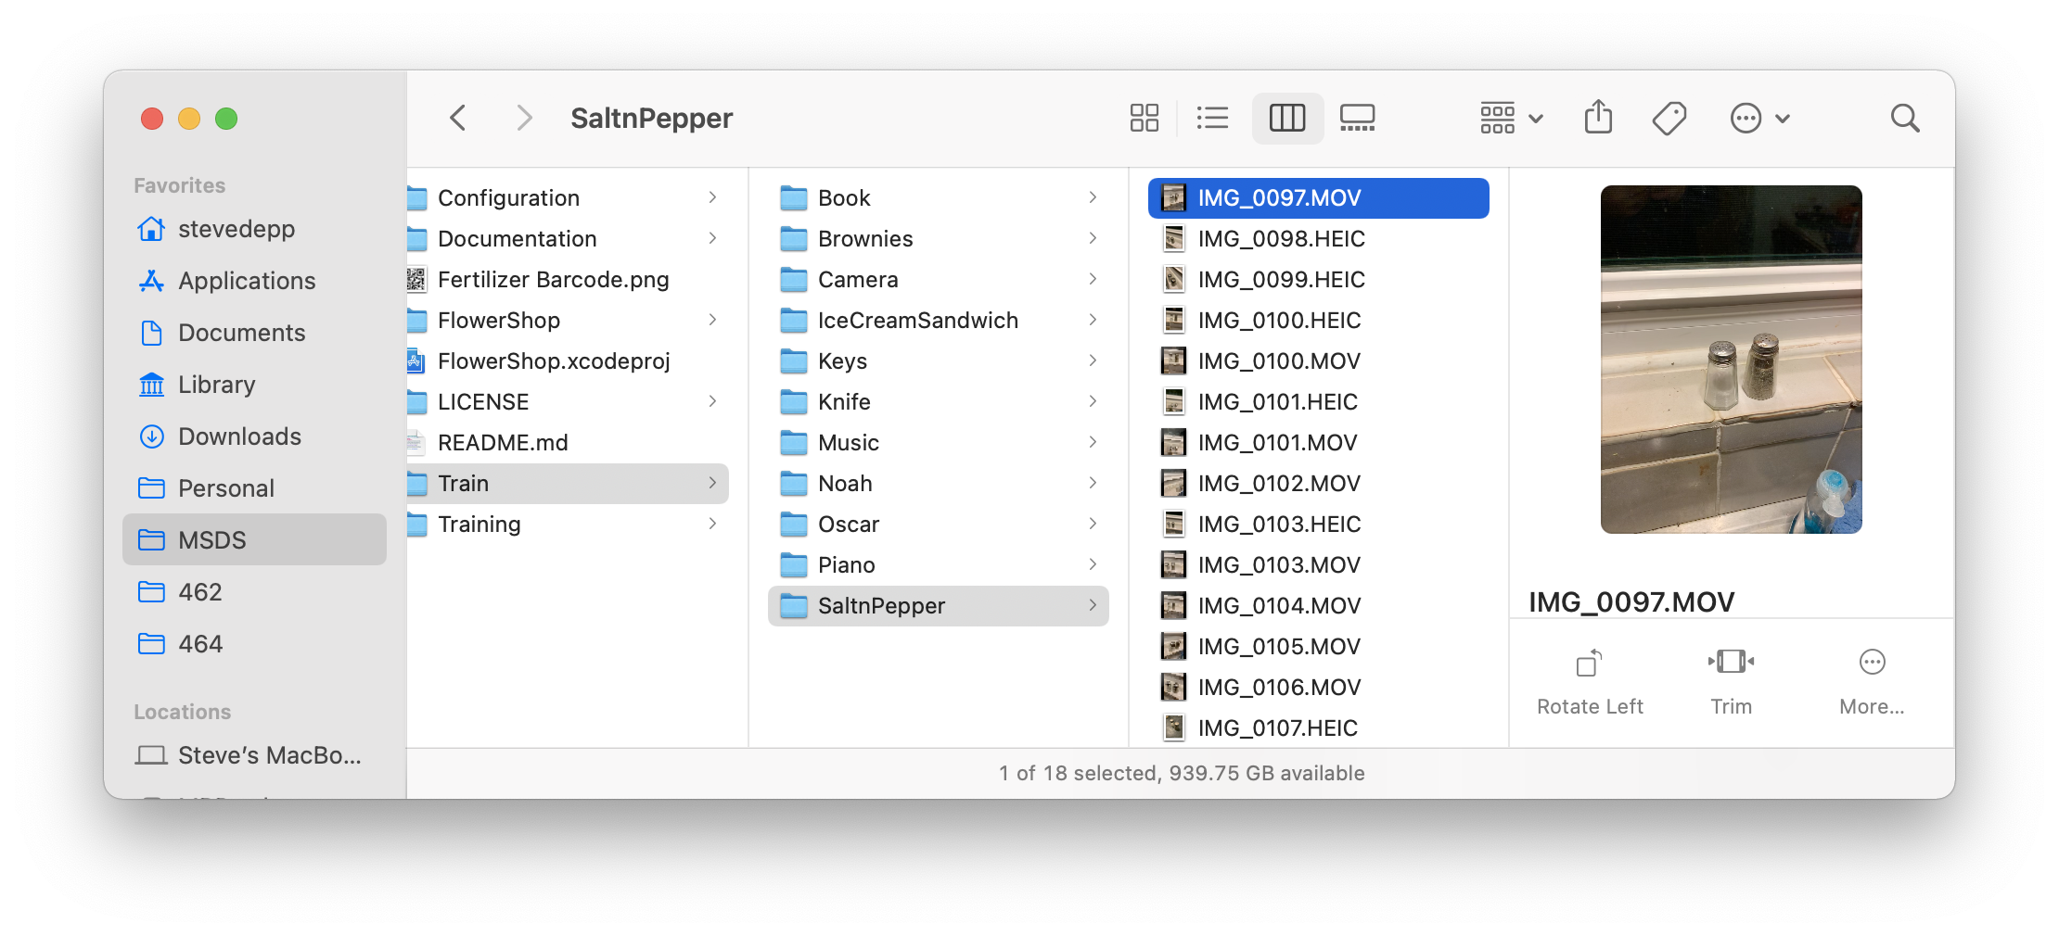Expand the Configuration folder chevron
The height and width of the screenshot is (936, 2059).
(712, 197)
